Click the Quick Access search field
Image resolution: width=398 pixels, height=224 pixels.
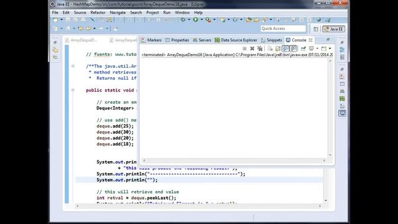point(284,29)
